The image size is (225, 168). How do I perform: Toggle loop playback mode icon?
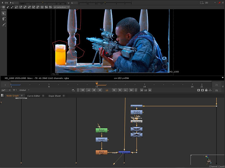point(73,90)
